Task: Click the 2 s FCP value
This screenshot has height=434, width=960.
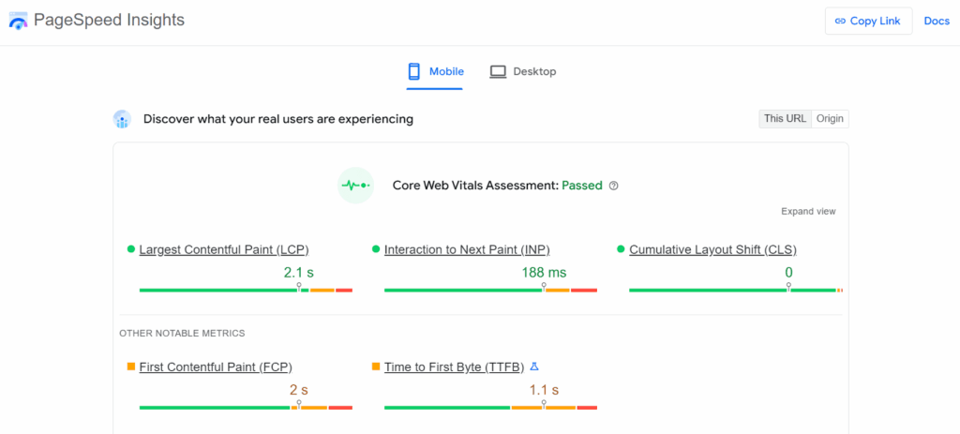Action: tap(299, 389)
